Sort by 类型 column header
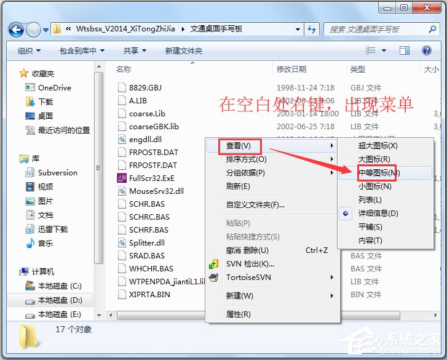This screenshot has width=447, height=360. (357, 69)
